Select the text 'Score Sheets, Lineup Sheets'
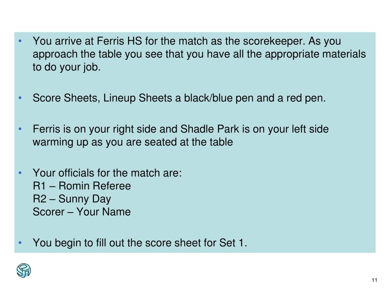 pos(102,98)
